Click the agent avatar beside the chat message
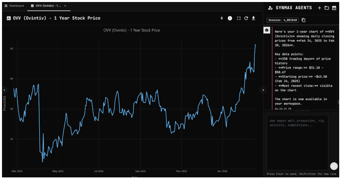342x179 pixels. tap(267, 30)
